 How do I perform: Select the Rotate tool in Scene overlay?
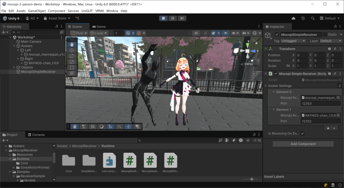point(72,56)
